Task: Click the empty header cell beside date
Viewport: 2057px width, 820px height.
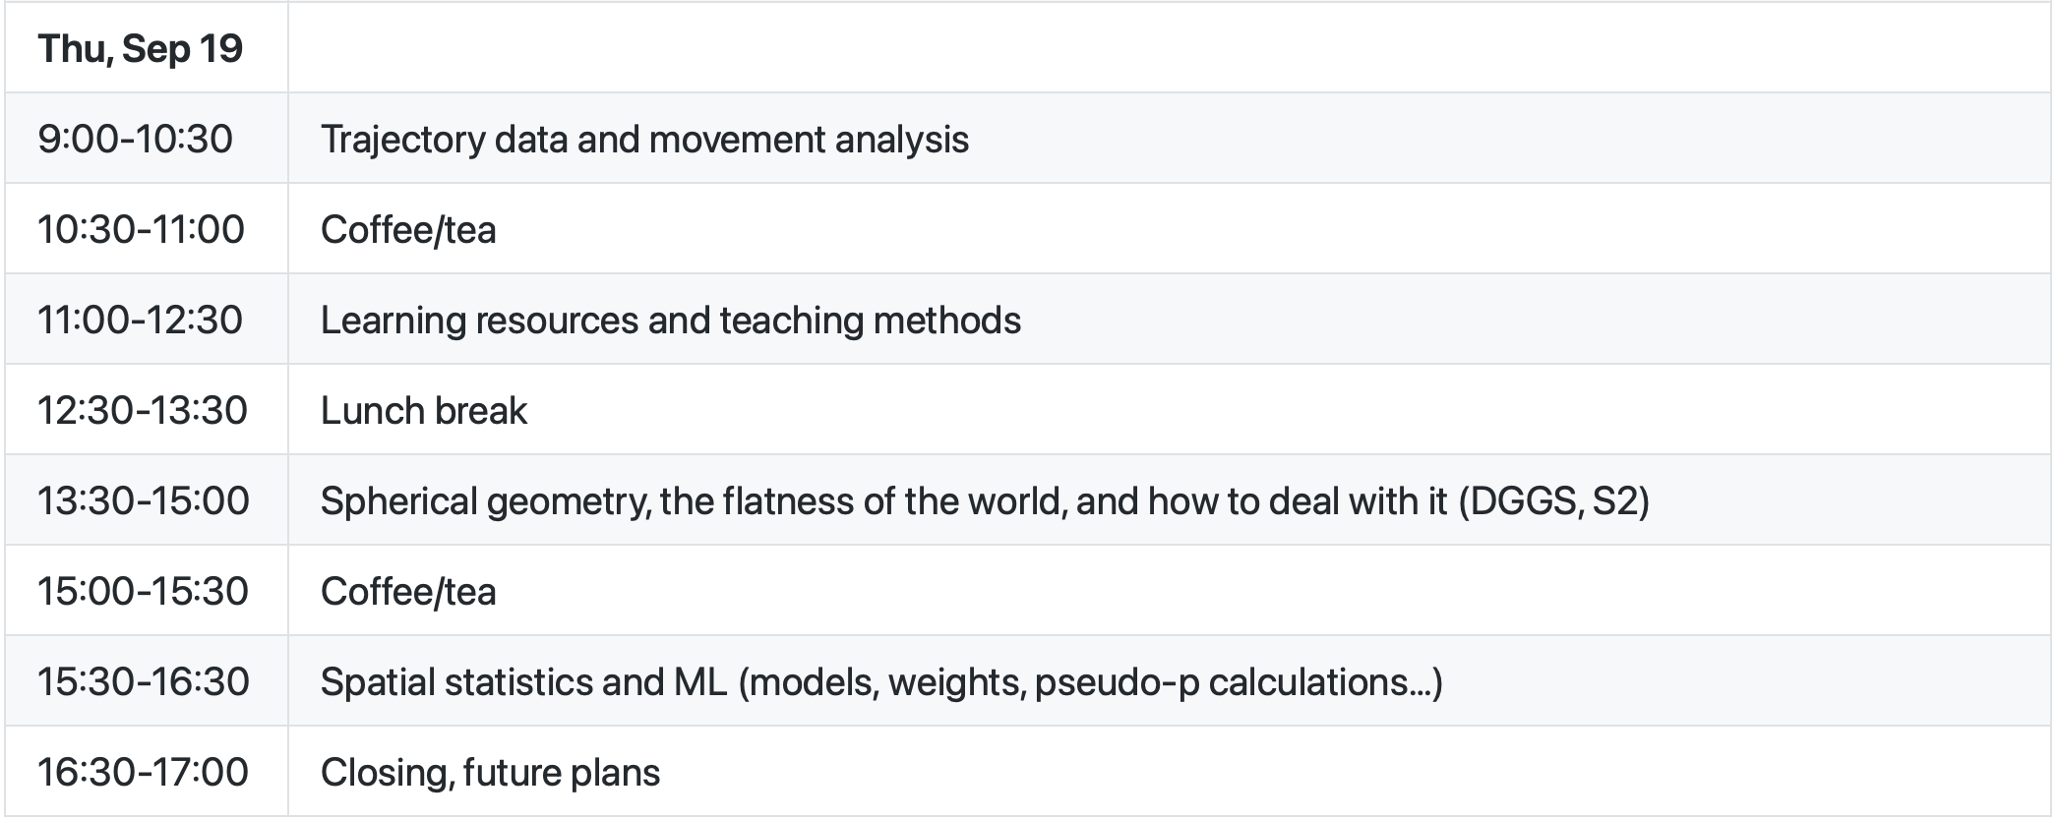Action: coord(1169,49)
